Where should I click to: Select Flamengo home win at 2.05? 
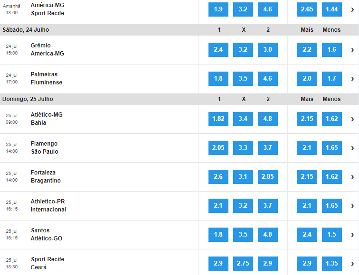click(218, 148)
